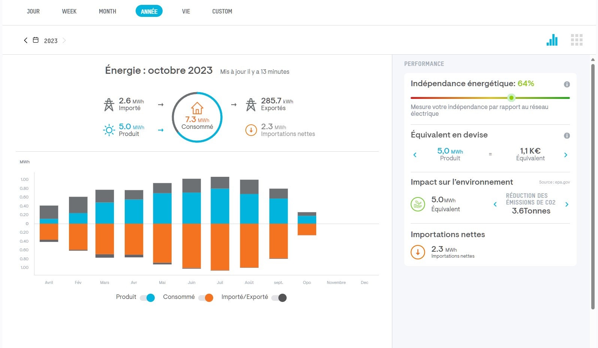Click info icon beside Équivalent en devise
This screenshot has width=598, height=348.
click(567, 136)
